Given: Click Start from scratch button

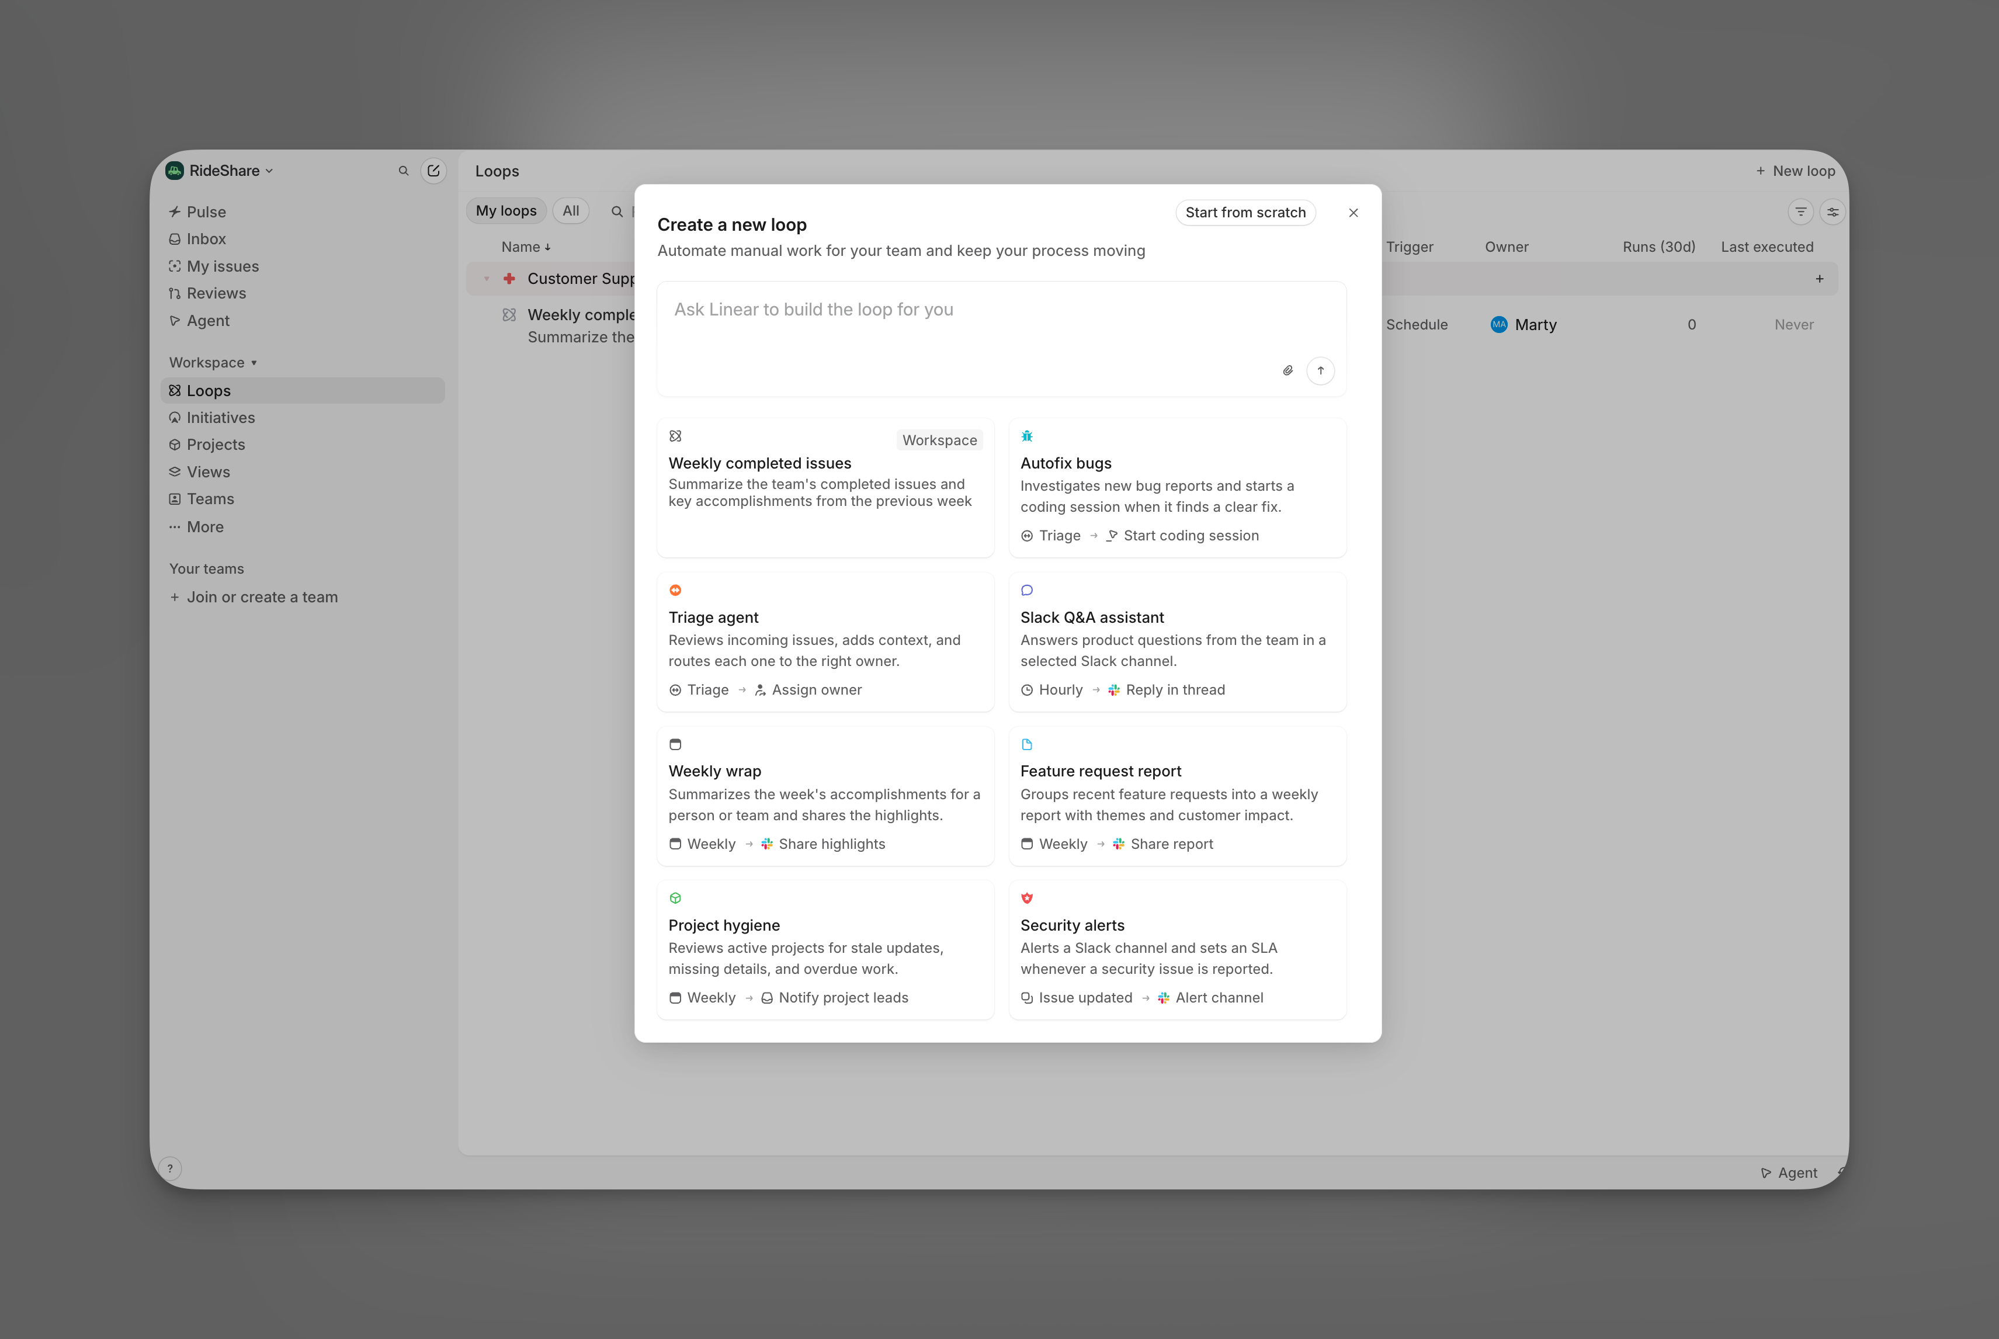Looking at the screenshot, I should tap(1245, 213).
